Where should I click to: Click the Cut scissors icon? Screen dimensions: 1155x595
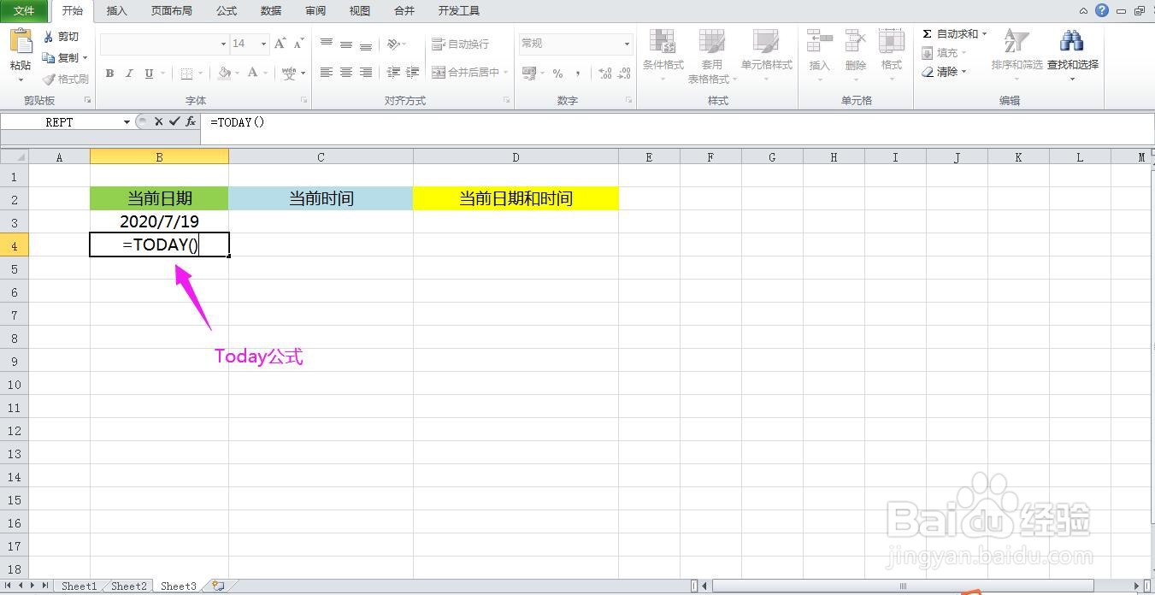[x=49, y=37]
